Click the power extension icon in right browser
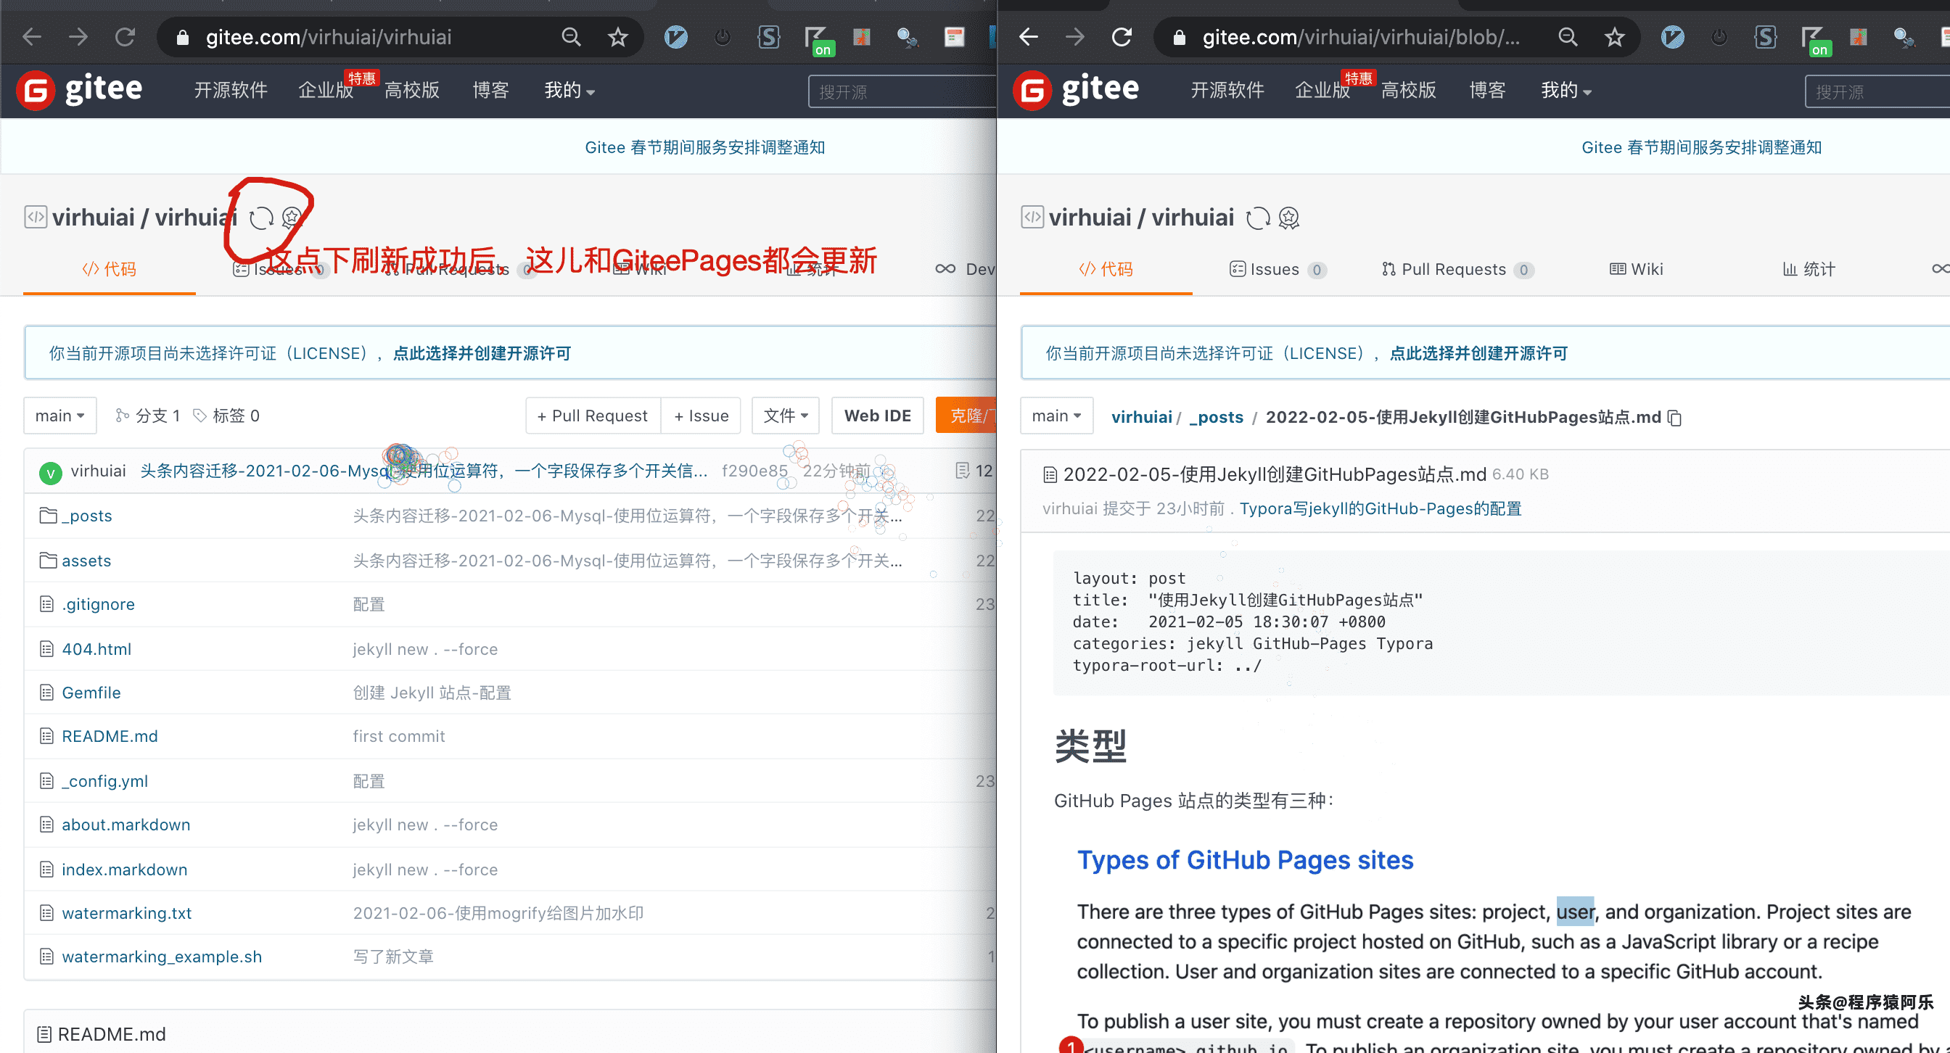The height and width of the screenshot is (1053, 1950). (x=1719, y=37)
